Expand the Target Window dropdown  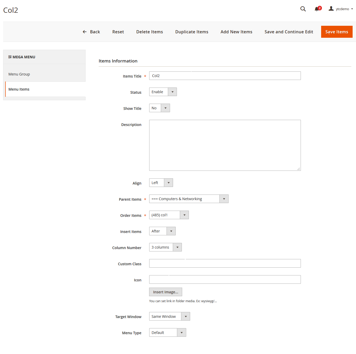169,317
